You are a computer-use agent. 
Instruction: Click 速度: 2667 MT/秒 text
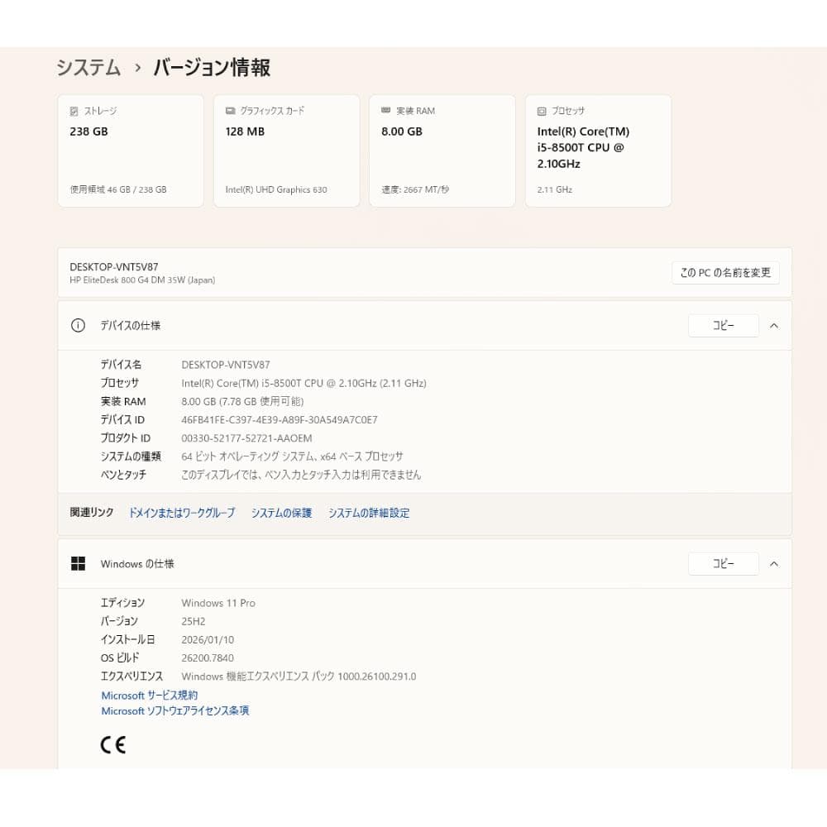pos(415,189)
